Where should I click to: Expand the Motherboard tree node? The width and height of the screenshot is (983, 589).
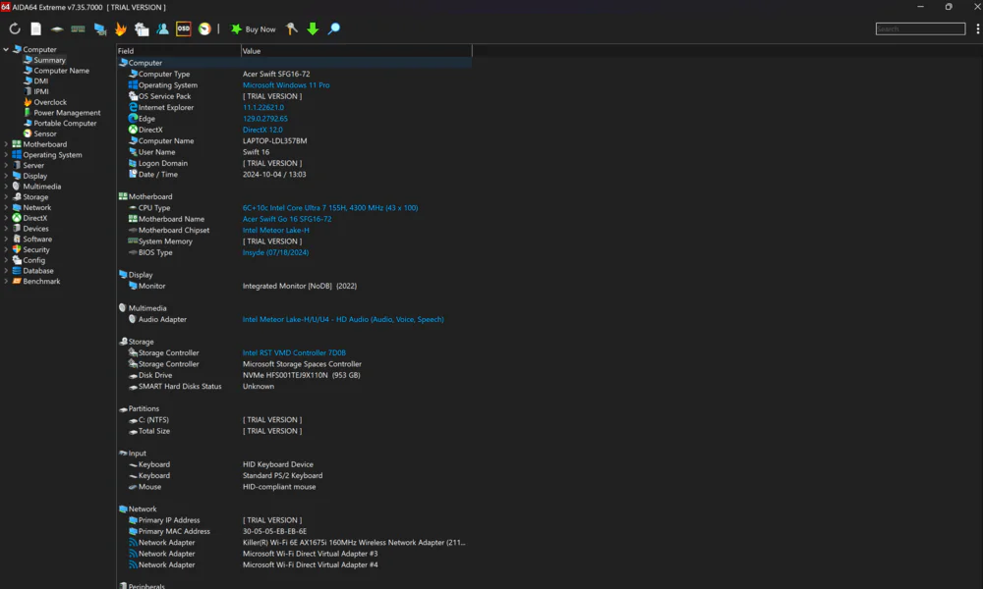[6, 144]
